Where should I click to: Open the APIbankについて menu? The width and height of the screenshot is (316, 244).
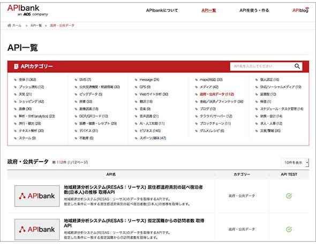click(162, 10)
